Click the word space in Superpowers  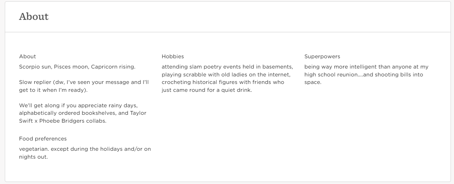(x=313, y=83)
